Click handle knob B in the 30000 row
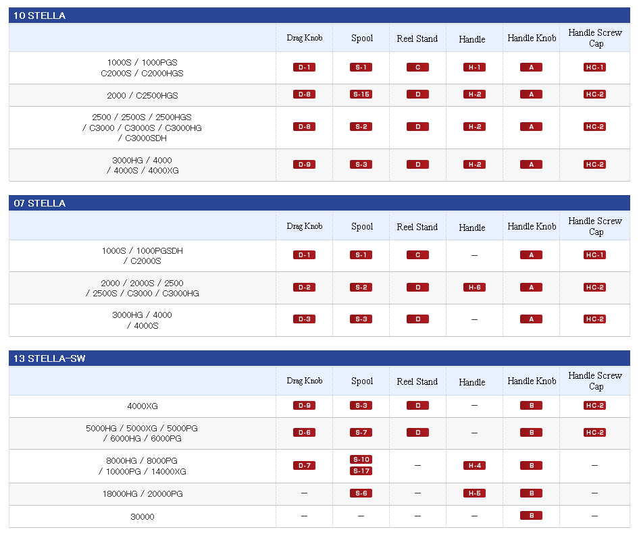Screen dimensions: 639x536 pos(531,516)
